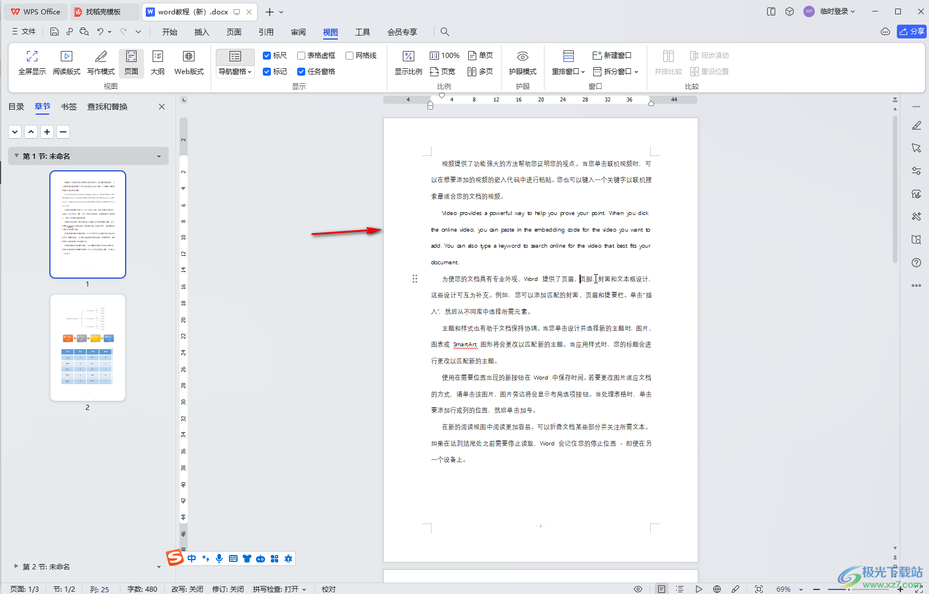The height and width of the screenshot is (594, 929).
Task: Open a new window
Action: 612,56
